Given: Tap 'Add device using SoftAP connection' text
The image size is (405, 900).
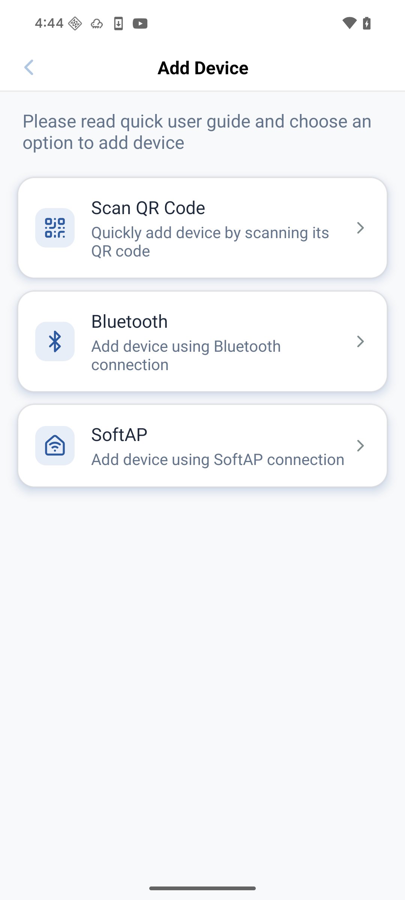Looking at the screenshot, I should pyautogui.click(x=217, y=460).
